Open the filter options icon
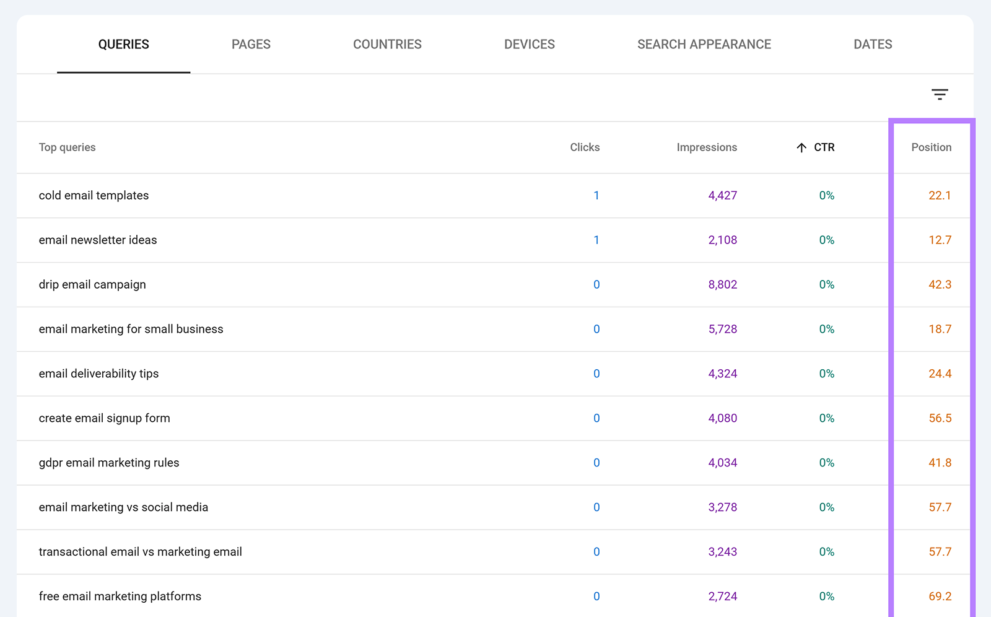This screenshot has height=617, width=991. (940, 95)
